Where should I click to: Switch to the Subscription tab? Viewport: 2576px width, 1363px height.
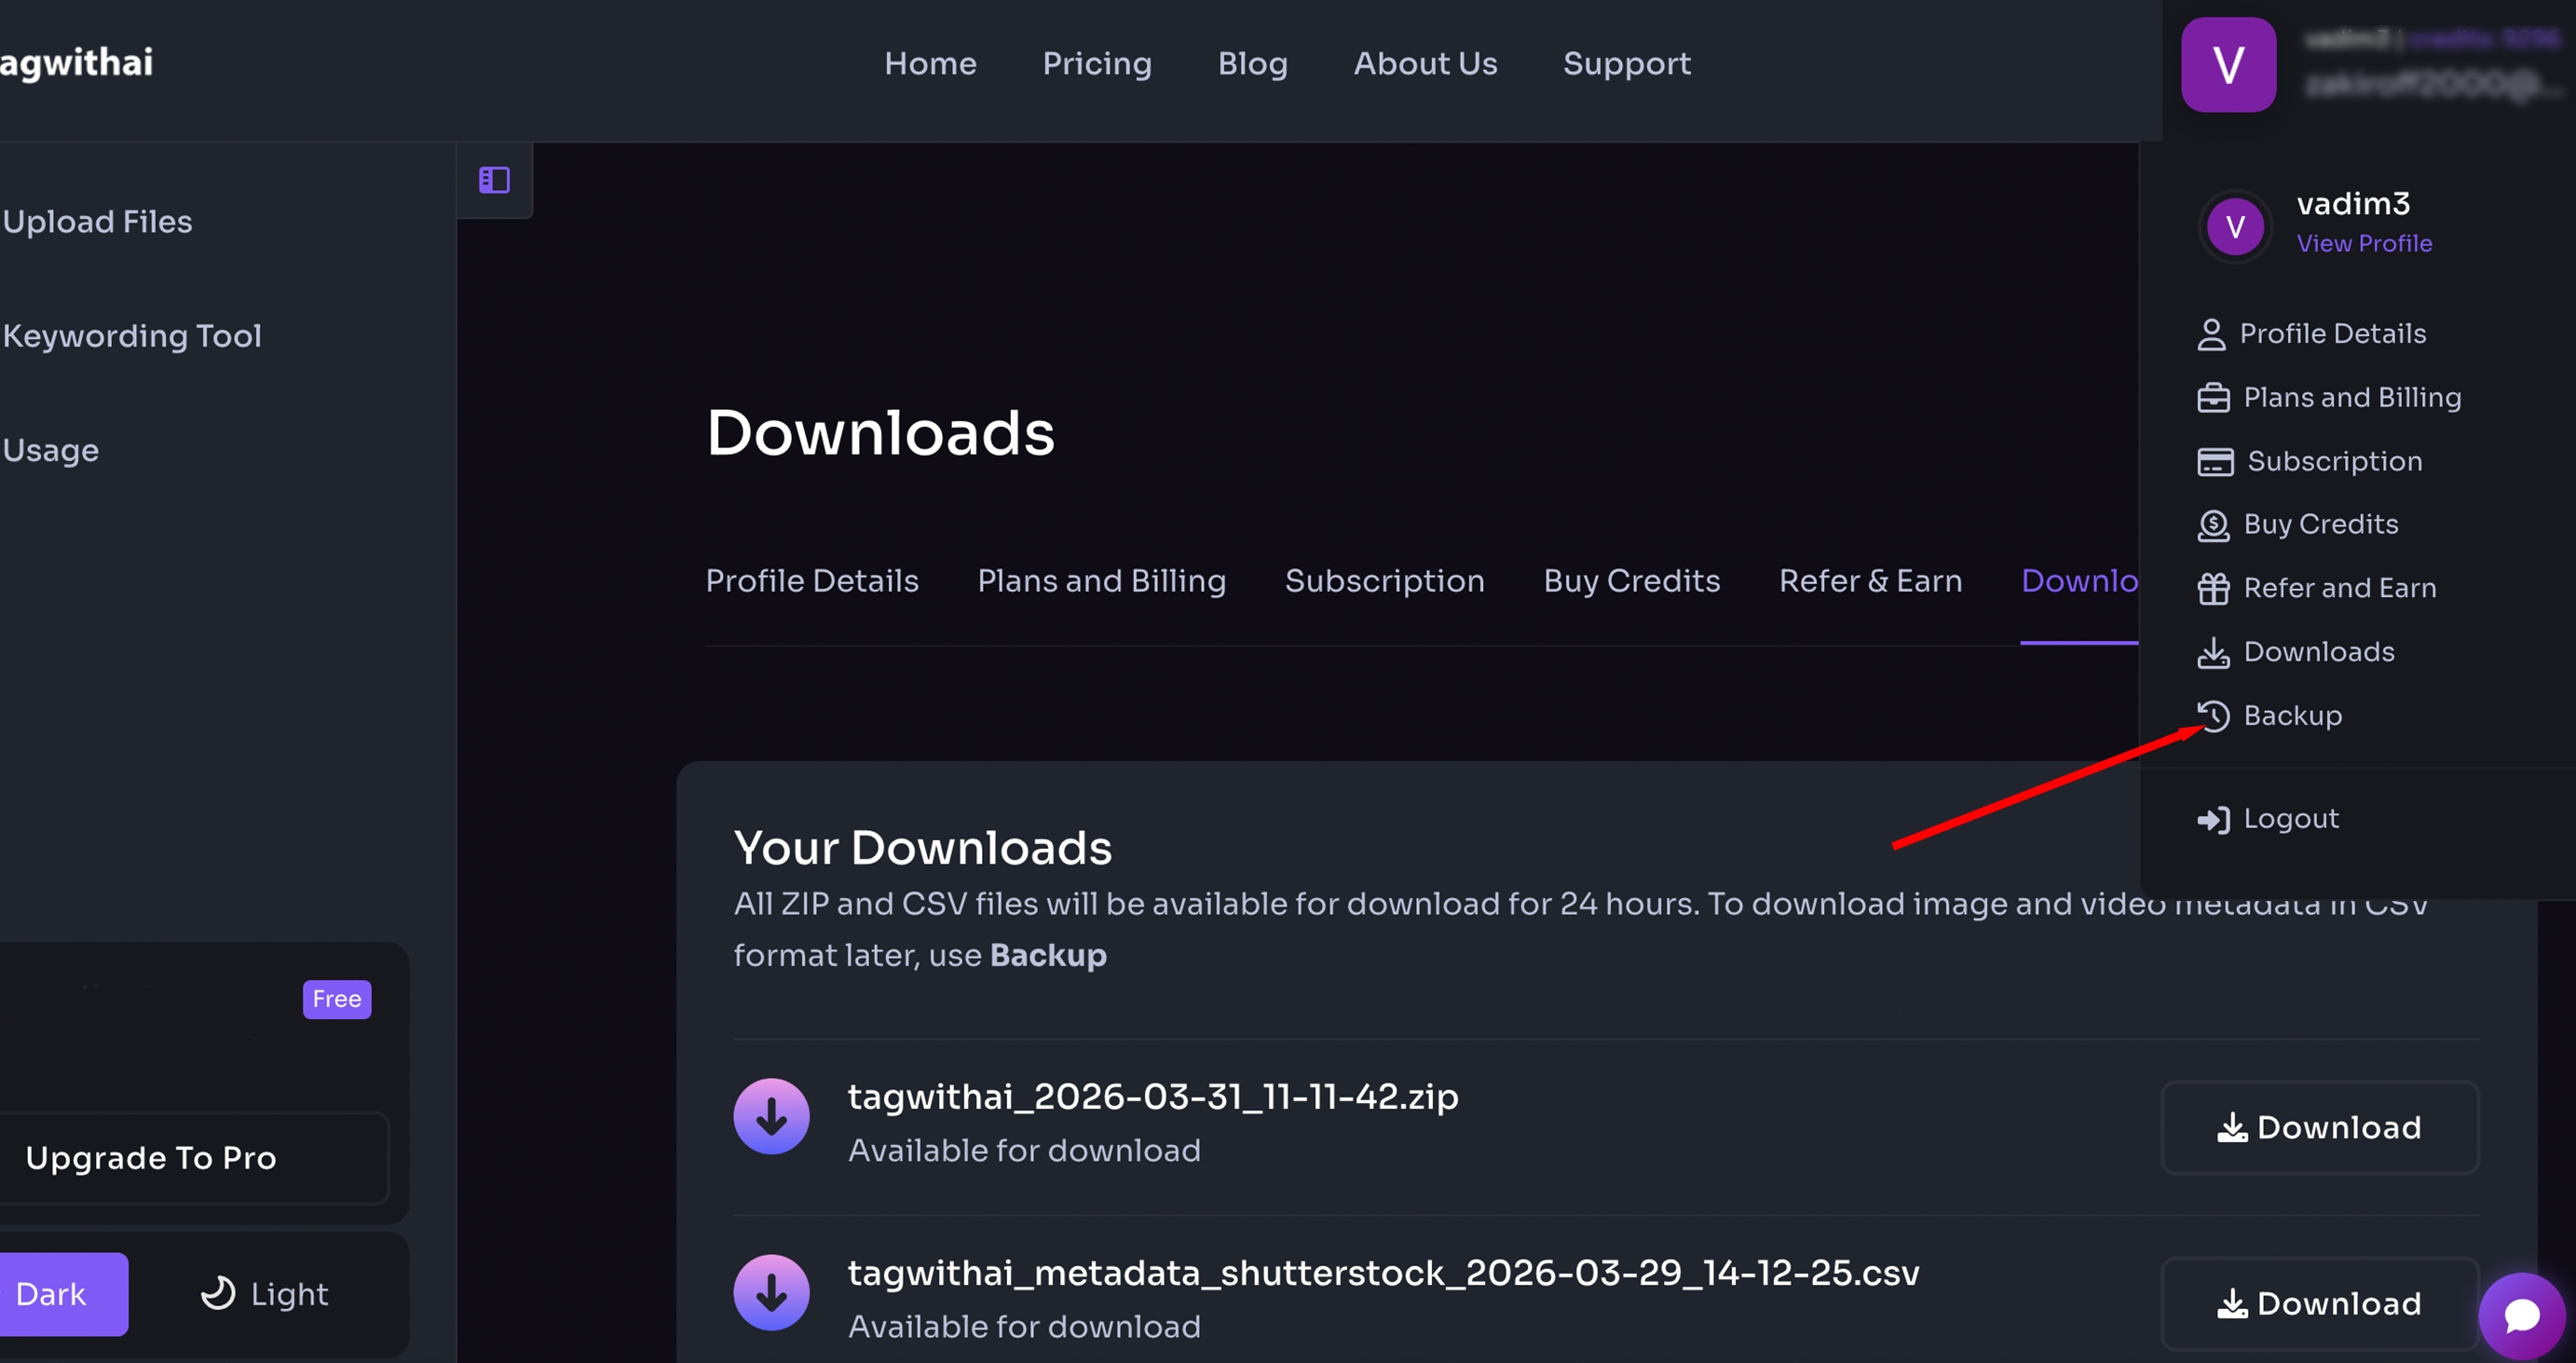(x=1384, y=581)
